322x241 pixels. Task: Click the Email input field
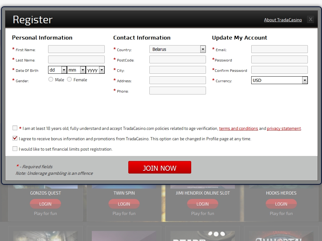(x=279, y=49)
